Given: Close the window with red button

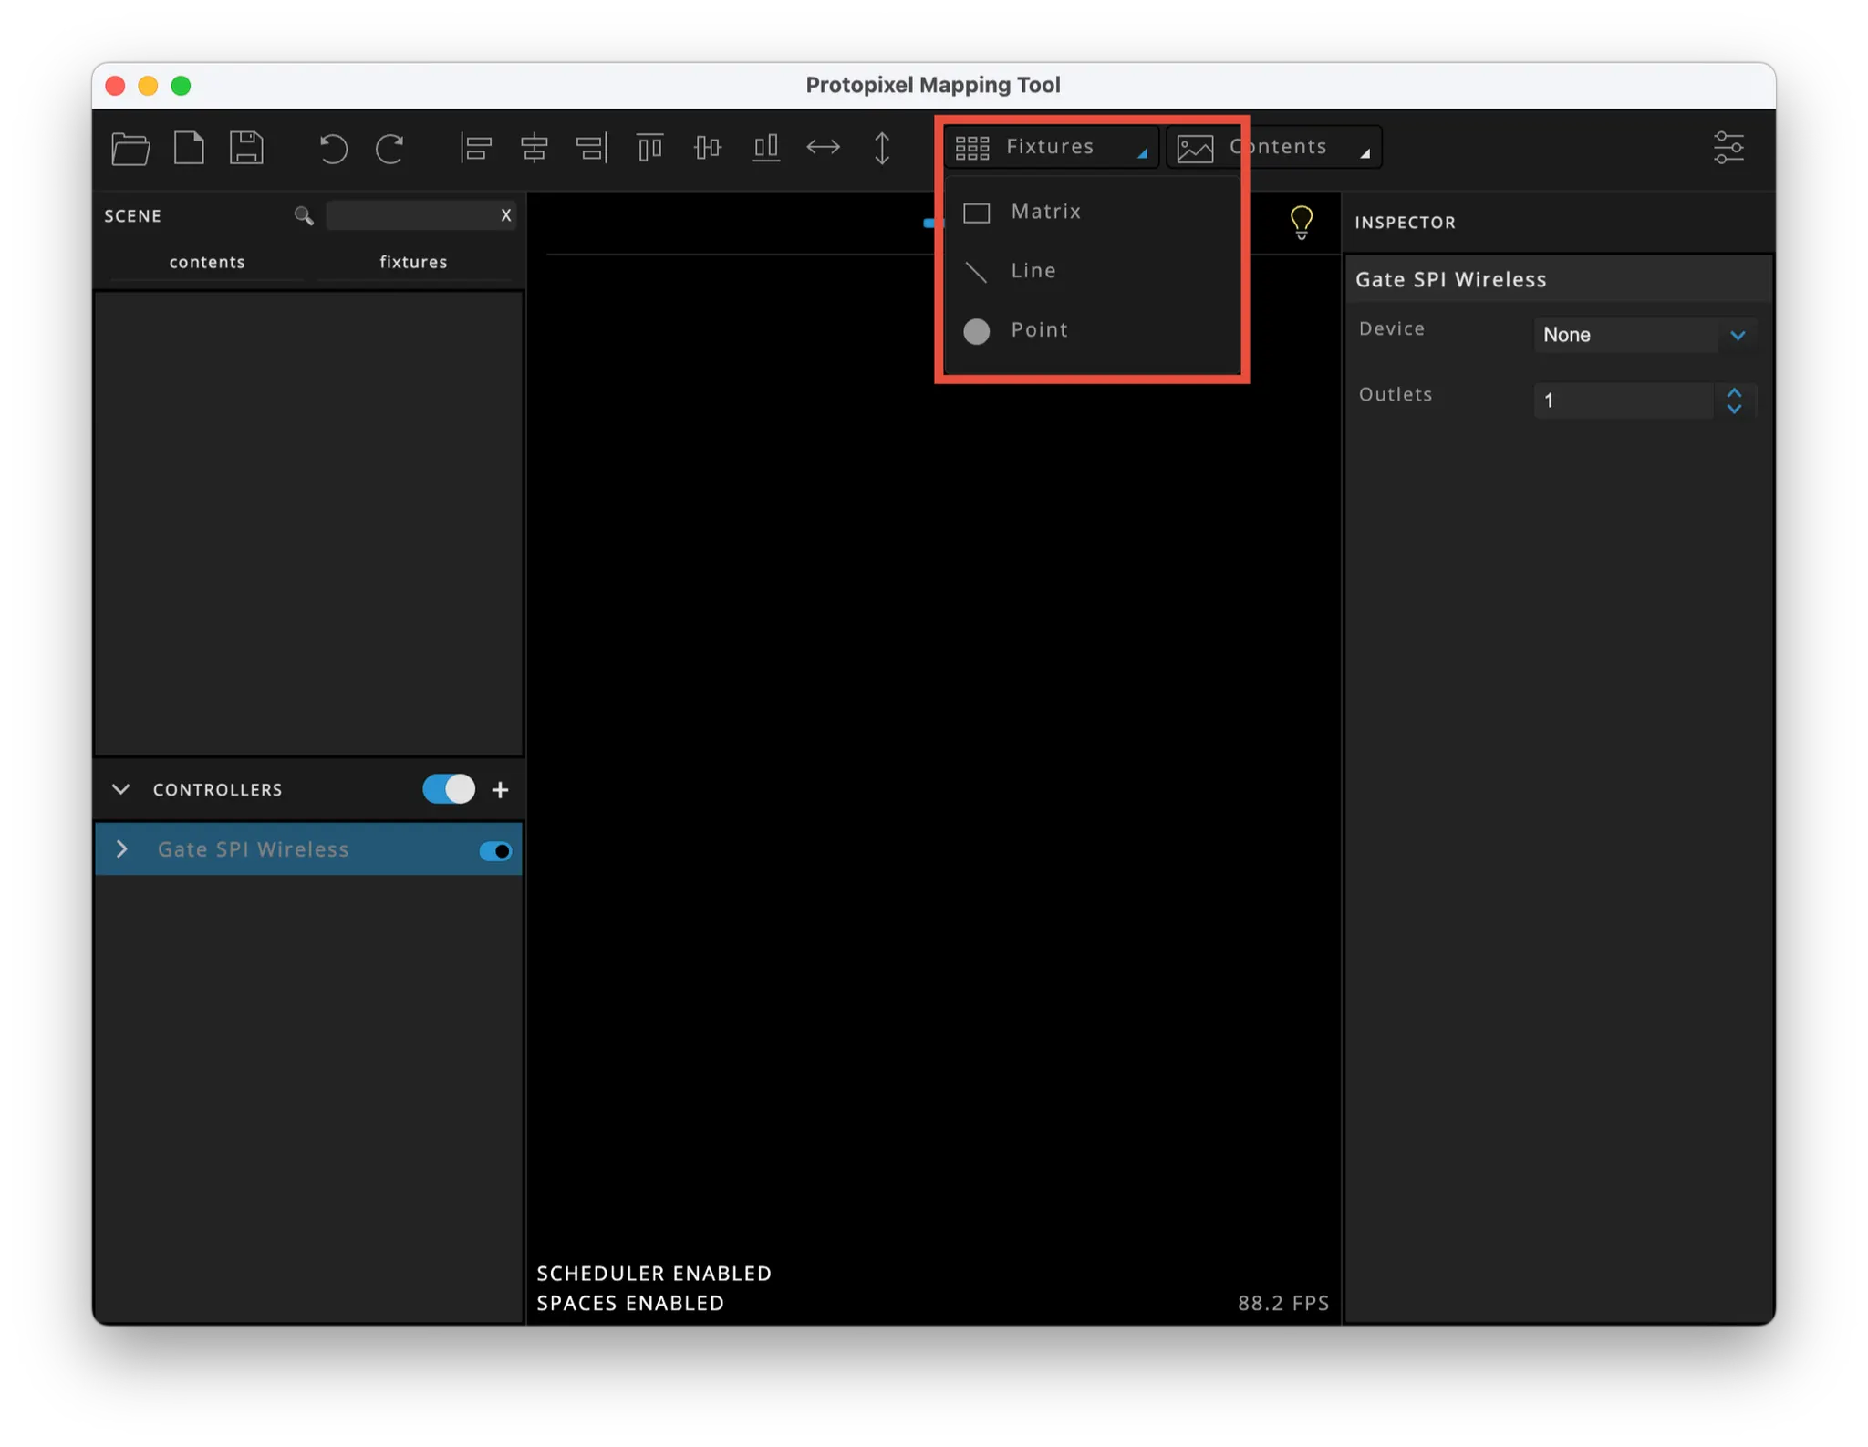Looking at the screenshot, I should (115, 86).
